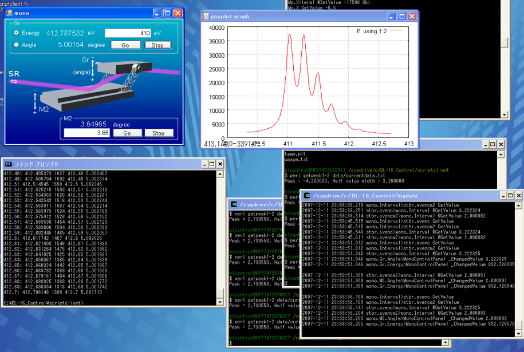This screenshot has height=352, width=524.
Task: Click the 'C:¥BL-16_Control¥scriptclient>' prompt line
Action: point(44,303)
